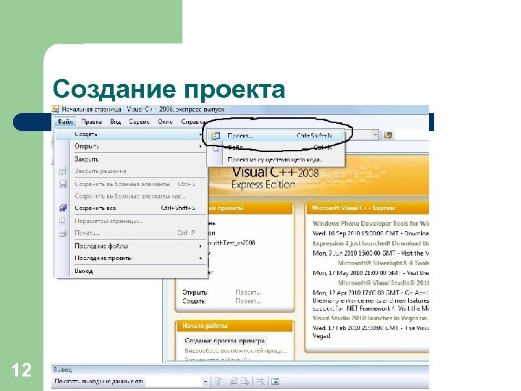Open the Создание проекта примера link

point(224,341)
